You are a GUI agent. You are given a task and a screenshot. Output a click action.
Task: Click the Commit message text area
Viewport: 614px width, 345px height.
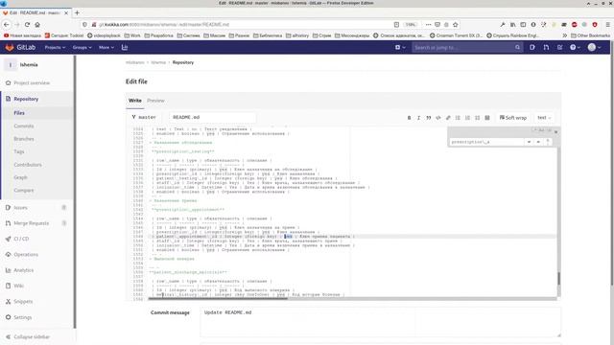click(x=380, y=322)
